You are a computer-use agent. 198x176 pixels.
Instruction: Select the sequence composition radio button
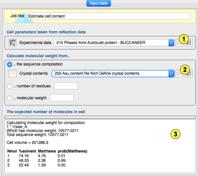[10, 64]
